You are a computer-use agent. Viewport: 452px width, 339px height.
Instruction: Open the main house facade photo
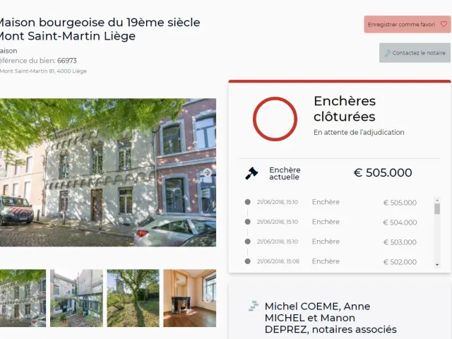(108, 172)
